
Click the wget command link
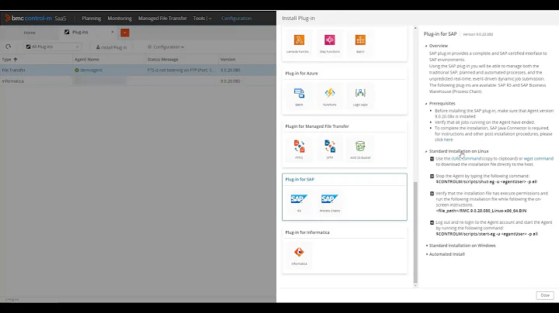(538, 159)
